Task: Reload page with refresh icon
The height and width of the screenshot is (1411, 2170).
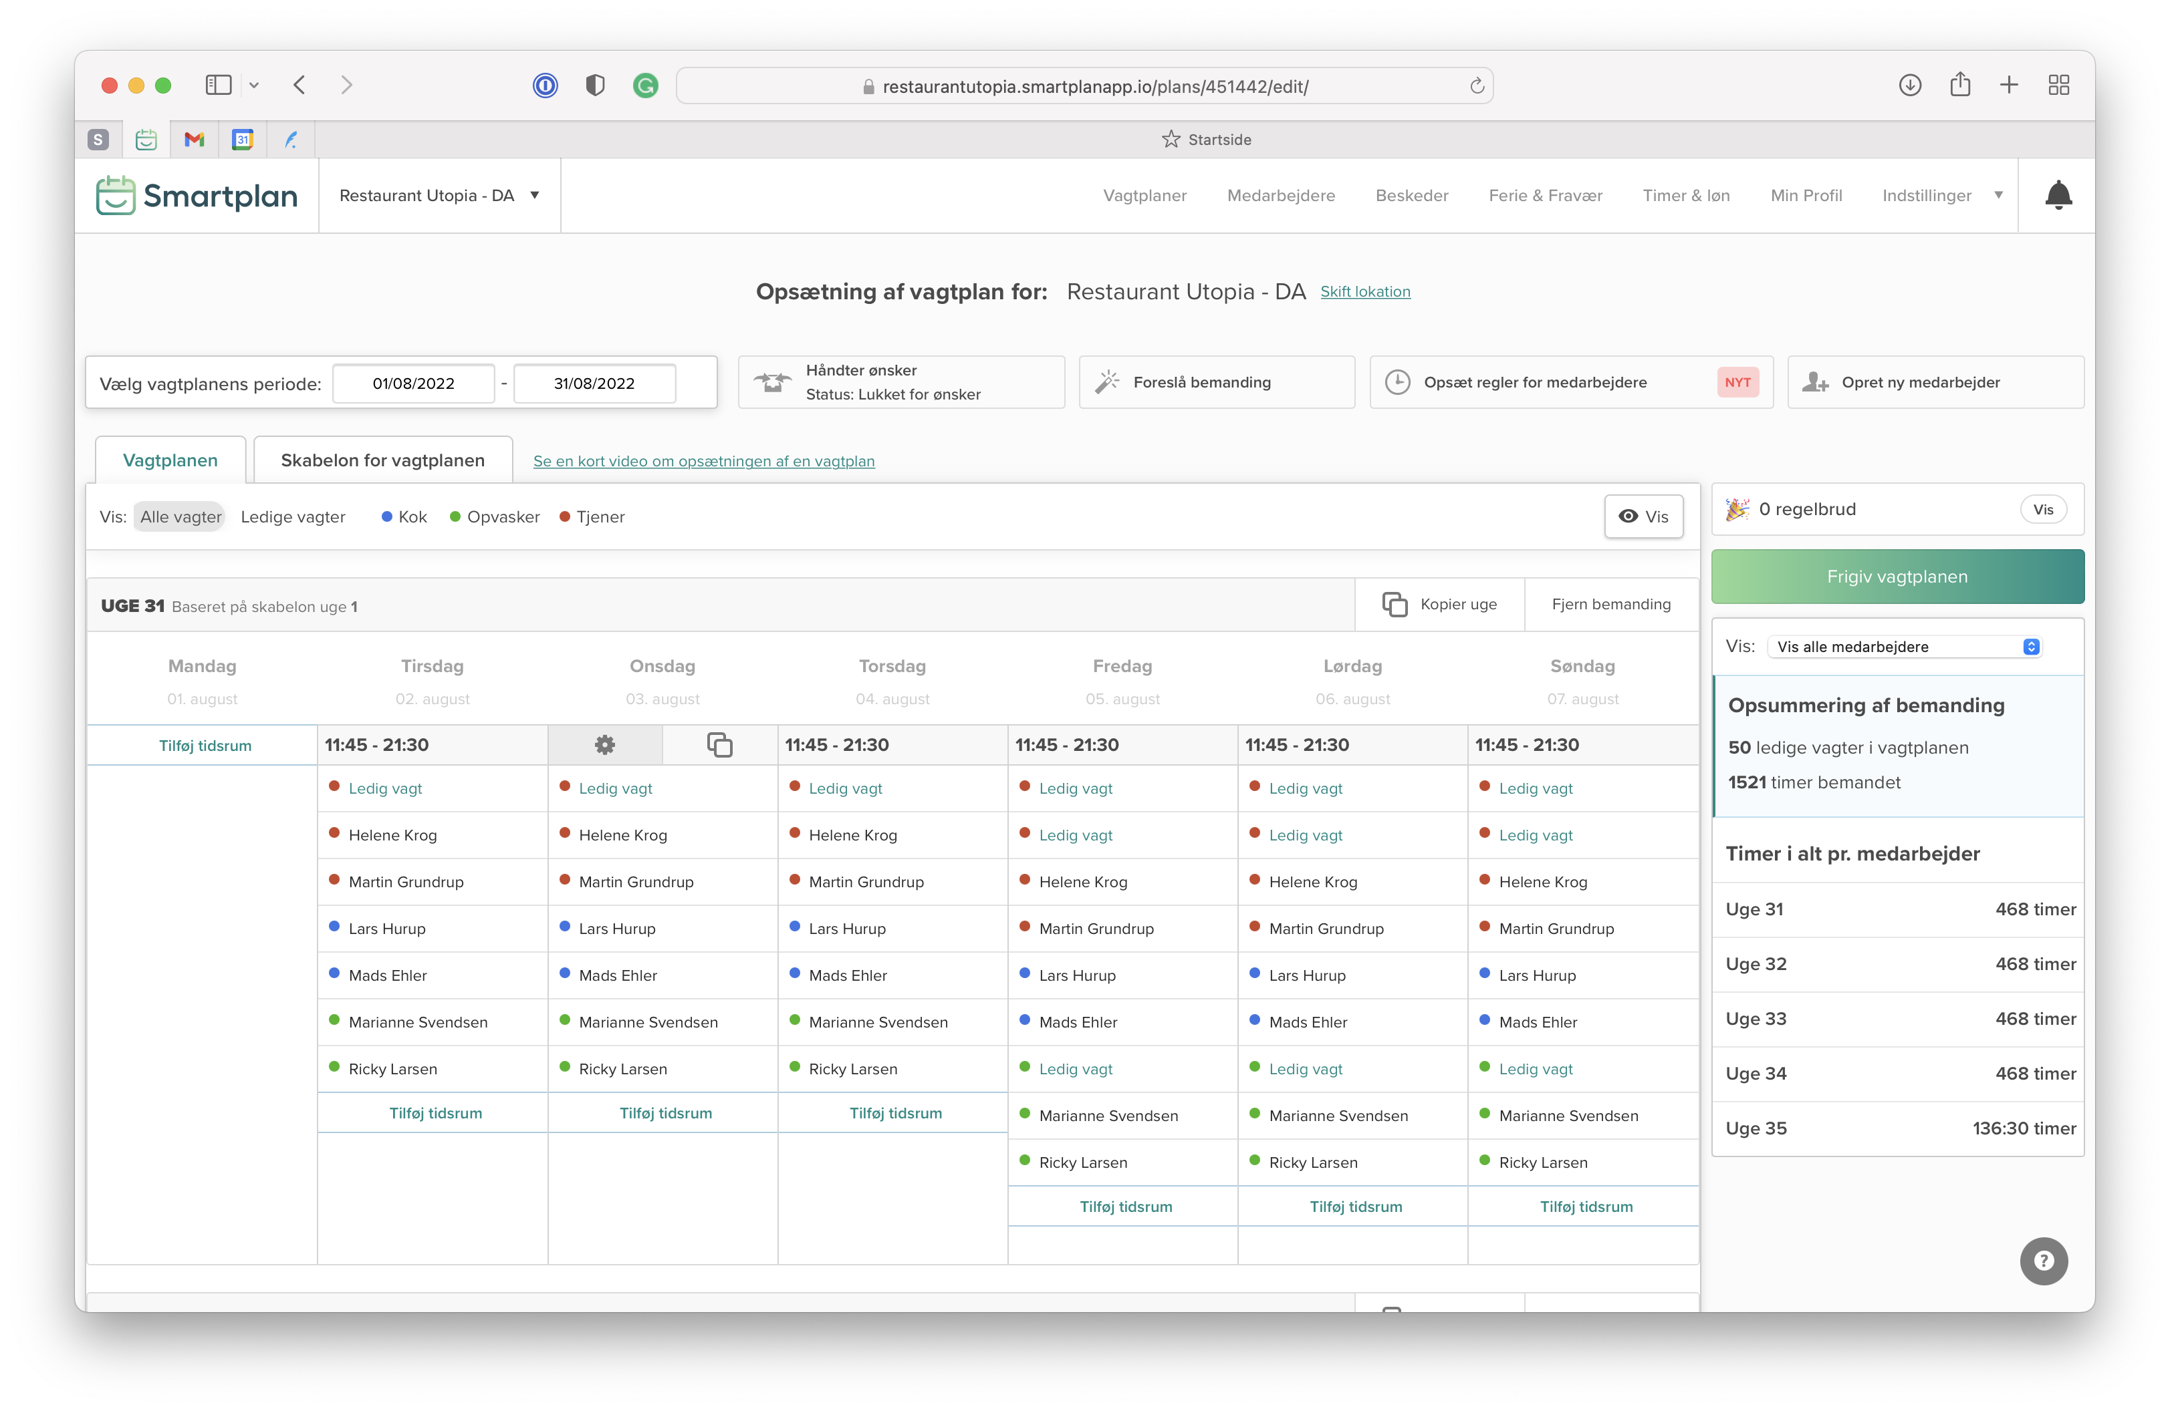Action: (x=1476, y=87)
